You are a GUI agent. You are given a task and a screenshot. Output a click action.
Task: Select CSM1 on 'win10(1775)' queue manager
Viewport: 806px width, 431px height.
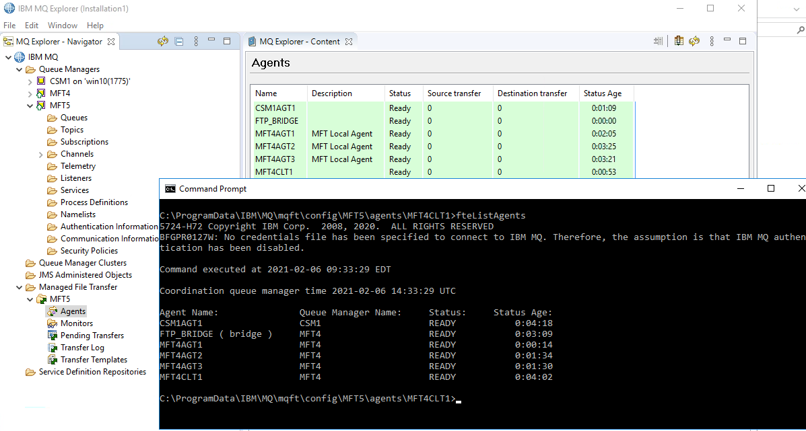(x=90, y=81)
